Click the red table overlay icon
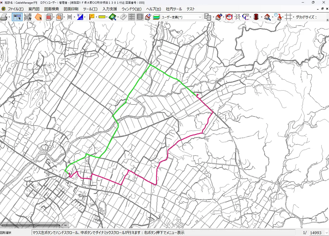329x236 pixels. (x=49, y=17)
